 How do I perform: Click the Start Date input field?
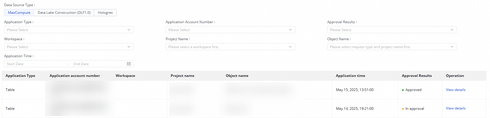click(35, 64)
